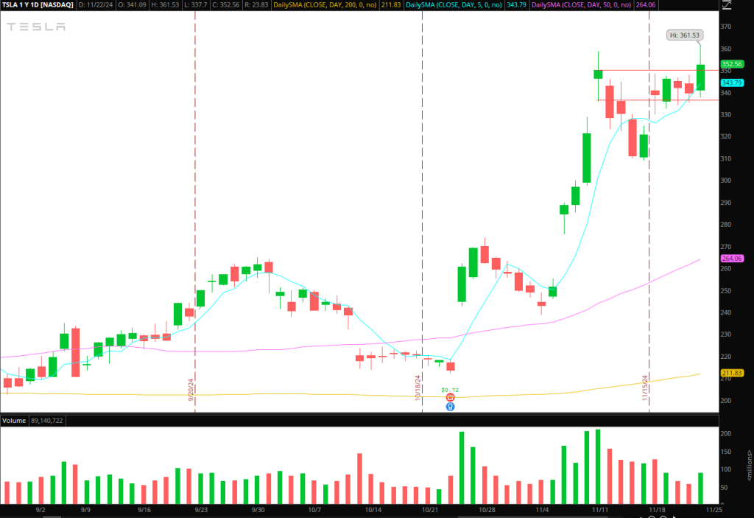Viewport: 754px width, 518px height.
Task: Select the 10/18/24 vertical date line label
Action: pyautogui.click(x=418, y=388)
